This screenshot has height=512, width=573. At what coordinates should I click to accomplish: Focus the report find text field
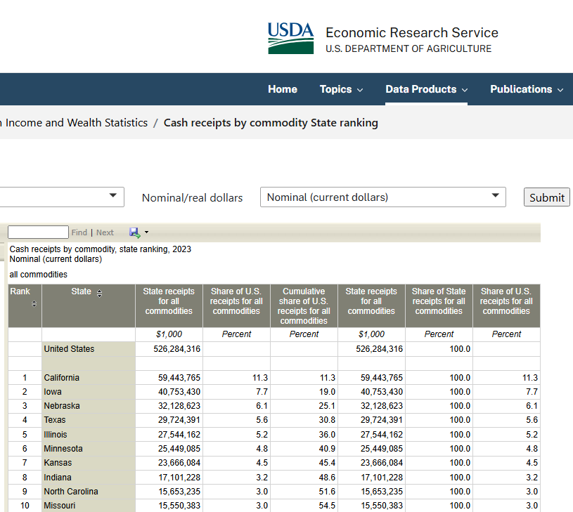(x=38, y=232)
